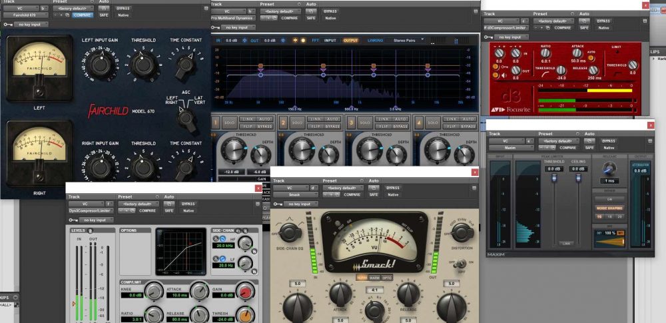
Task: Turn the Fairchild Left Input Gain knob
Action: pyautogui.click(x=101, y=64)
